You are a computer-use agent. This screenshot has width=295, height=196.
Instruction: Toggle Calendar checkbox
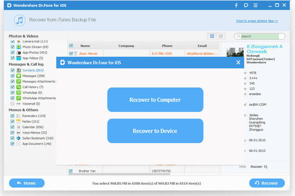click(x=12, y=127)
